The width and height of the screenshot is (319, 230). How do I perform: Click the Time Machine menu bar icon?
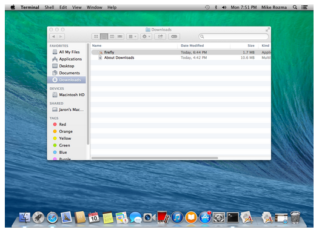207,7
